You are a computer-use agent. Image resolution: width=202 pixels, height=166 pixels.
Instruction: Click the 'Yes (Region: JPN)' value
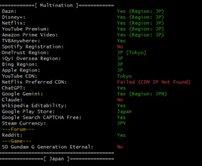click(x=142, y=94)
